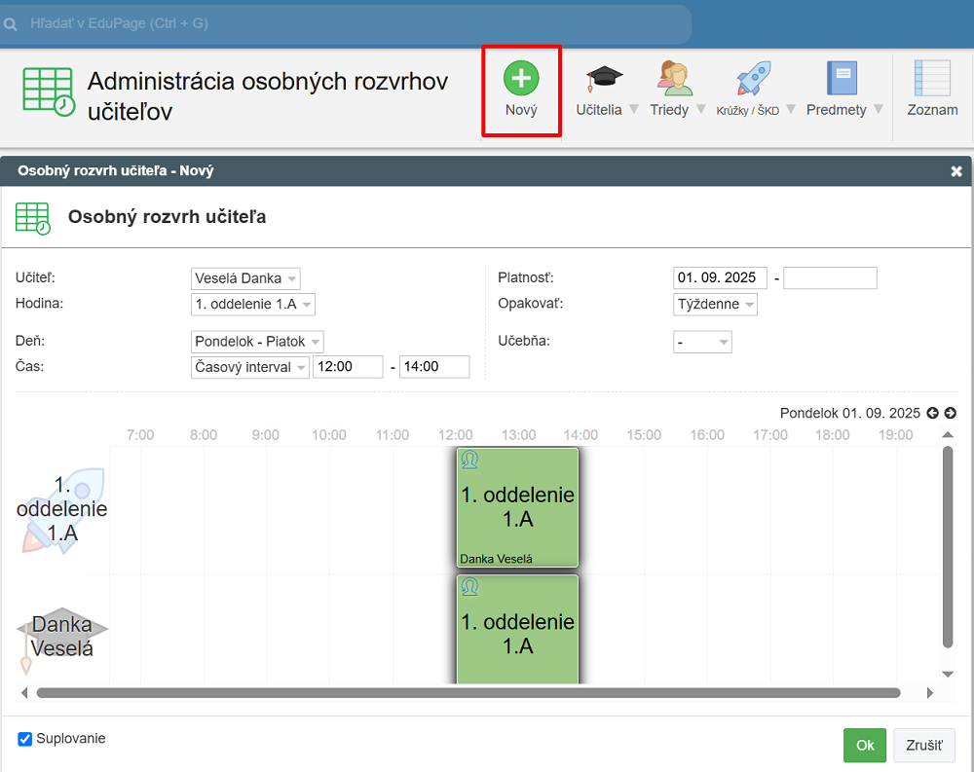Toggle the Suplovanie checkbox
974x772 pixels.
(25, 740)
